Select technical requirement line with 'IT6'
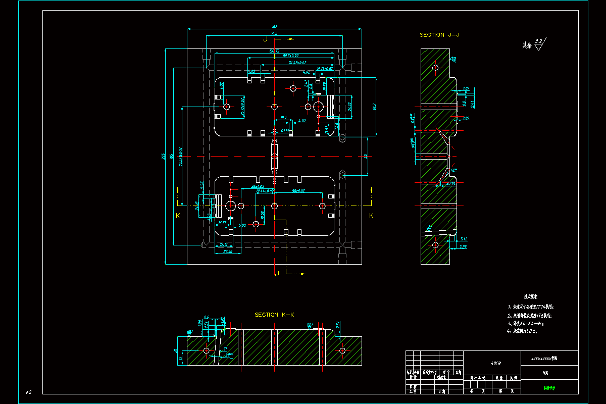This screenshot has width=606, height=404. (529, 315)
